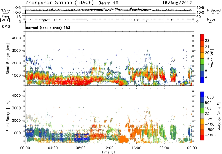The height and width of the screenshot is (154, 222).
Task: Click the '04:00' time axis label
Action: tap(53, 148)
